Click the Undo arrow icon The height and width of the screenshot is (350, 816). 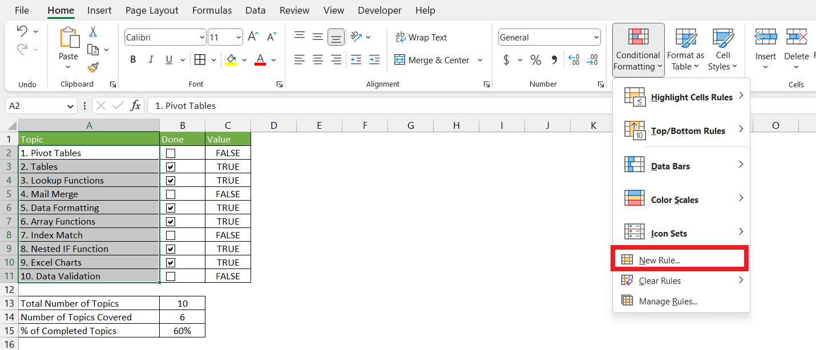(x=22, y=31)
